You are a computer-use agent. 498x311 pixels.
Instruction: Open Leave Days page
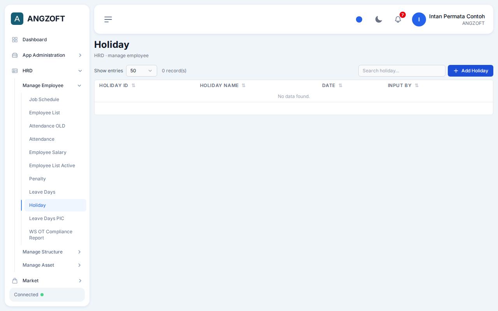point(55,192)
